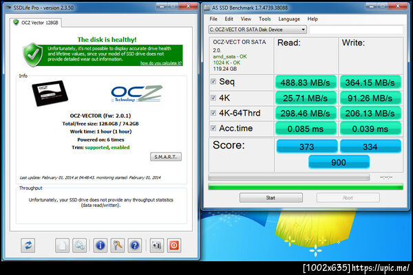The width and height of the screenshot is (413, 275).
Task: Click the write score 334
Action: (x=370, y=146)
